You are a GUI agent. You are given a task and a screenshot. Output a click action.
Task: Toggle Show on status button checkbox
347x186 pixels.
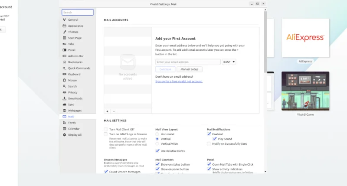click(x=157, y=164)
